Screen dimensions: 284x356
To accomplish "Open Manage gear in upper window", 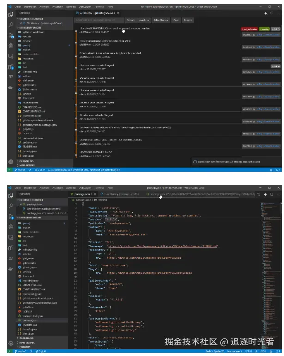I will pos(11,162).
